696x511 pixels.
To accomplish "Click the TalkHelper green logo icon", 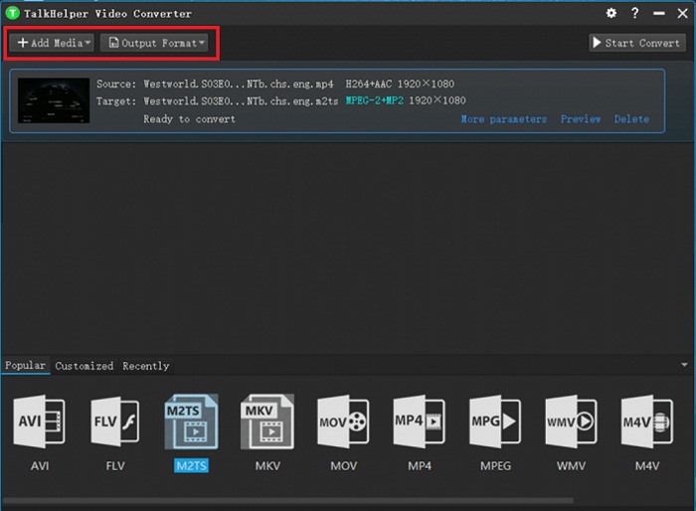I will 12,13.
